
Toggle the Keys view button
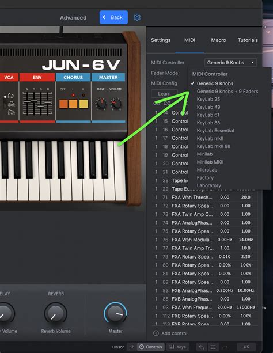pos(178,347)
